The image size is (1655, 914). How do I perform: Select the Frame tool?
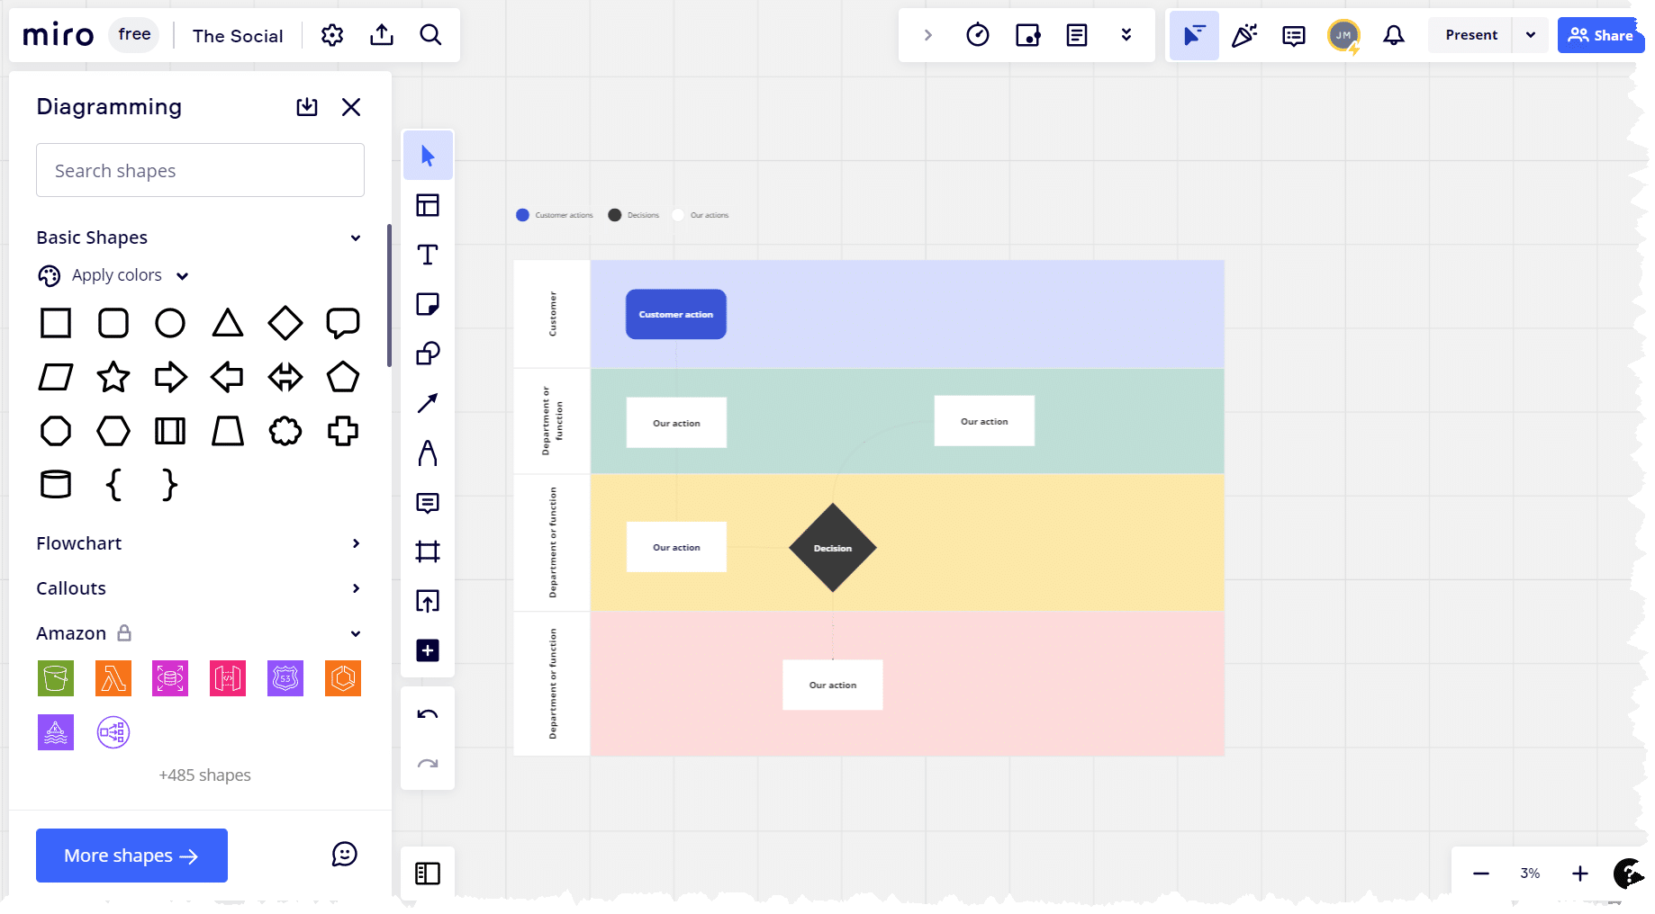[x=428, y=551]
